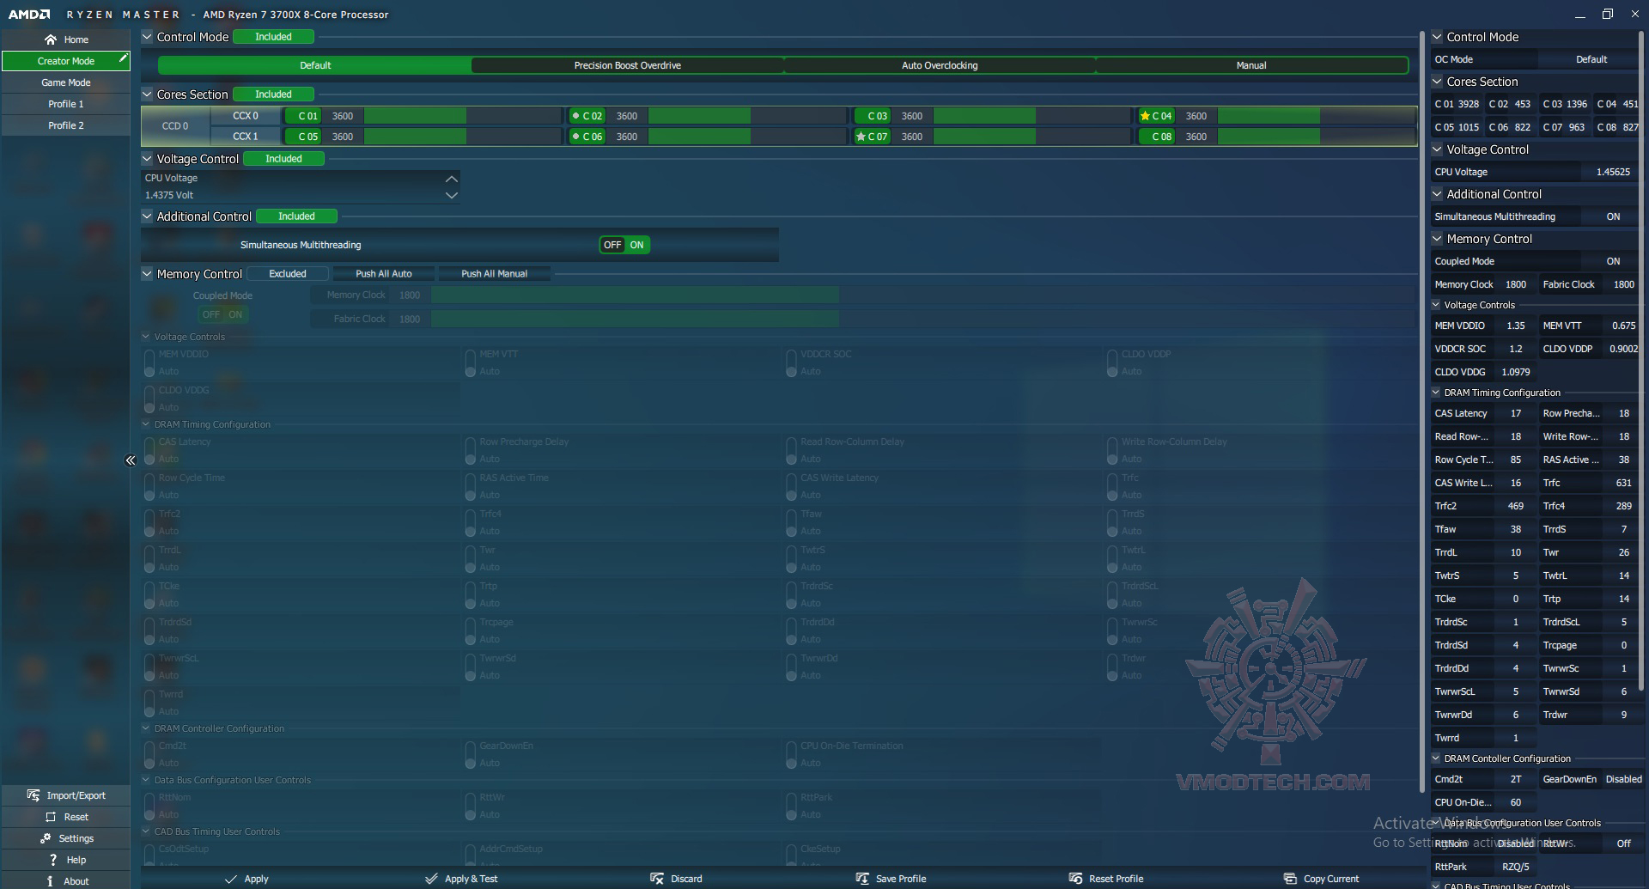The height and width of the screenshot is (889, 1649).
Task: Collapse Memory Control section in main panel
Action: pos(147,274)
